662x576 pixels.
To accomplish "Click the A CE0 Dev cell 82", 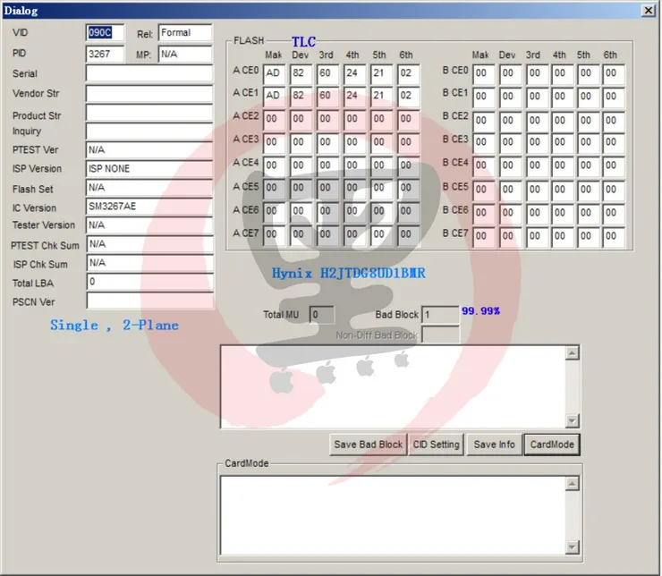I will tap(301, 73).
